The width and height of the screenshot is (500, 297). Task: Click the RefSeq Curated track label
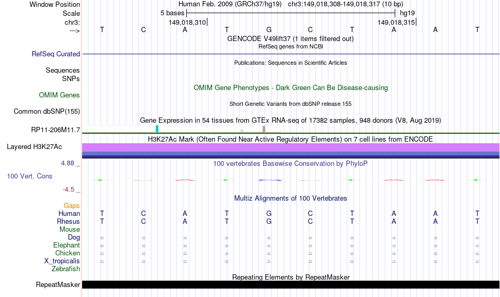click(x=55, y=54)
